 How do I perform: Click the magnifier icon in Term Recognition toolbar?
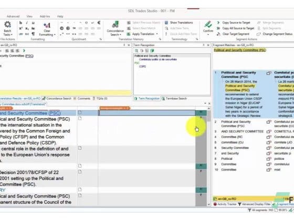click(x=136, y=50)
